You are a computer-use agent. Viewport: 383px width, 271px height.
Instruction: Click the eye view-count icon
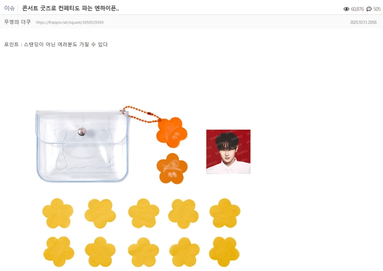point(346,9)
